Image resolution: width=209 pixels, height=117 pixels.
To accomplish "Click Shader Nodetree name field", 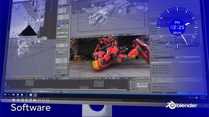I will (x=37, y=92).
